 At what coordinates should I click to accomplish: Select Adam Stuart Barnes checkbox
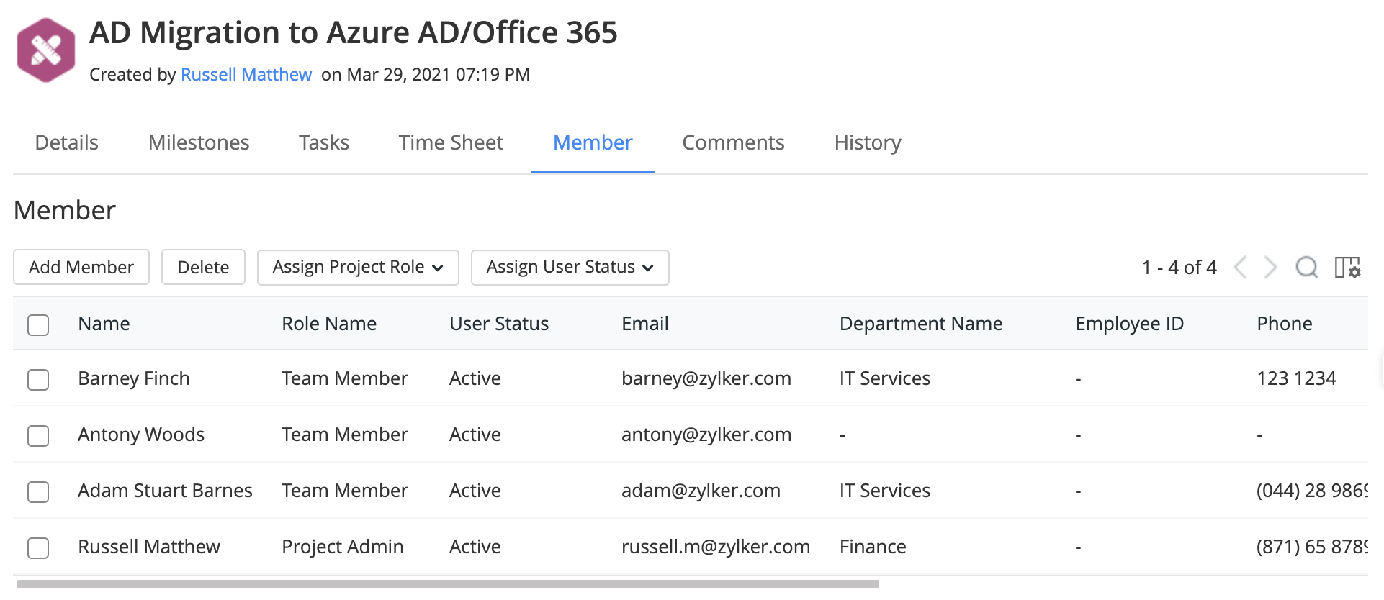click(x=38, y=492)
